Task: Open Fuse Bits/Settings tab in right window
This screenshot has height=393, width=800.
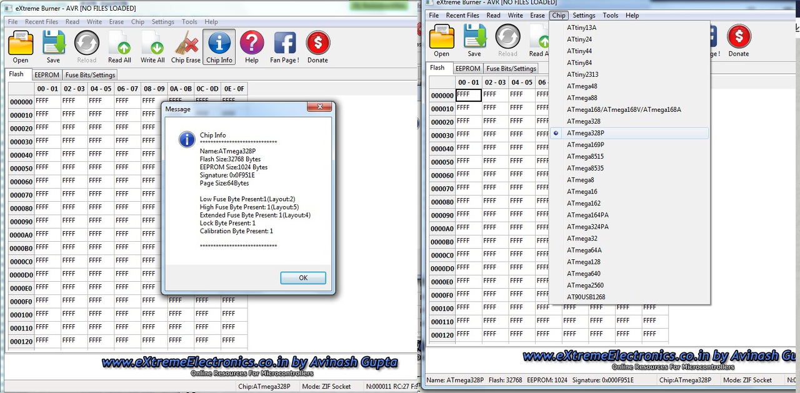Action: tap(511, 69)
